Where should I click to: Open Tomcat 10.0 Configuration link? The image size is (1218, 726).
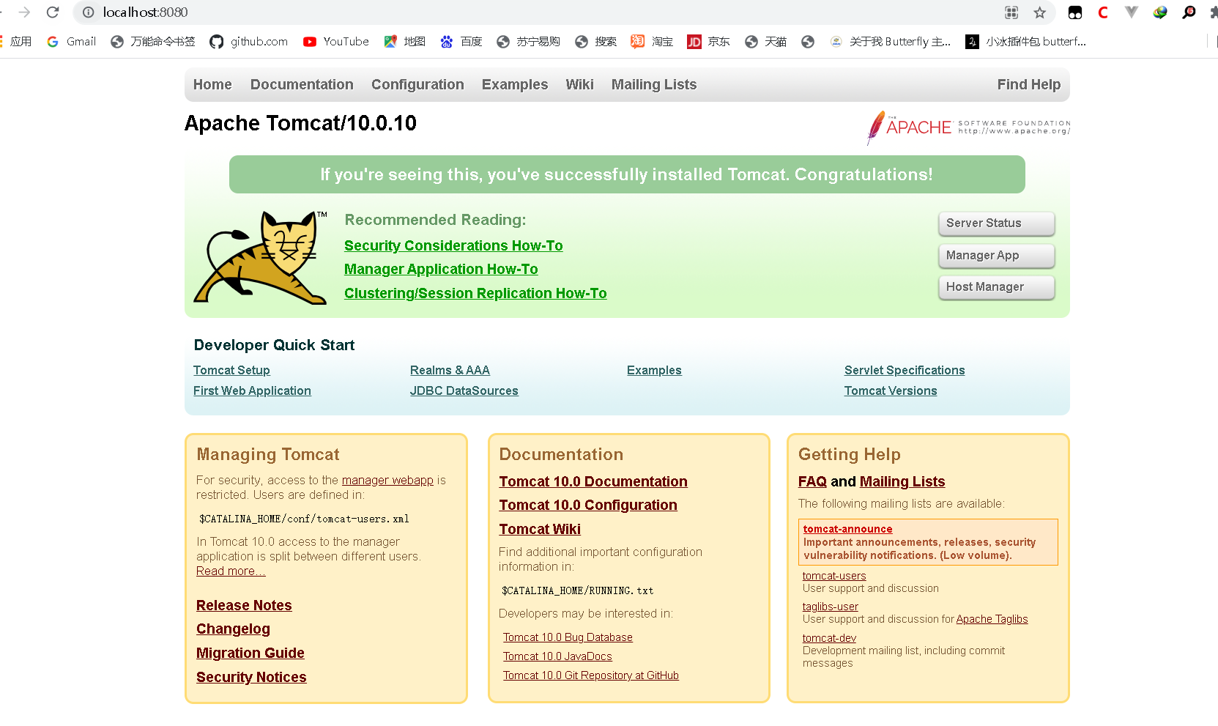point(588,505)
